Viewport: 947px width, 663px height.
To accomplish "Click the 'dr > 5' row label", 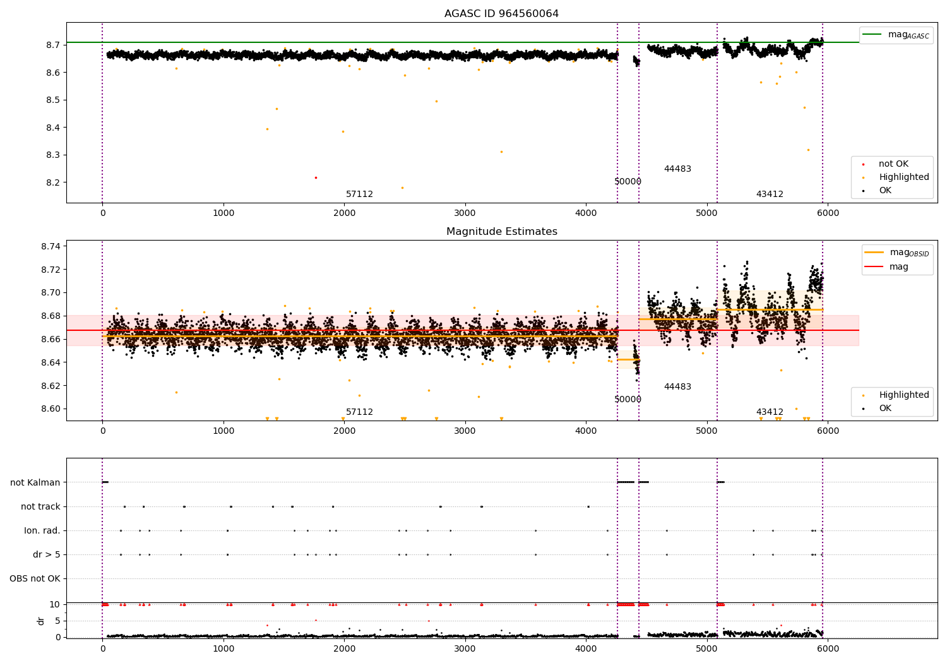I will (x=47, y=554).
